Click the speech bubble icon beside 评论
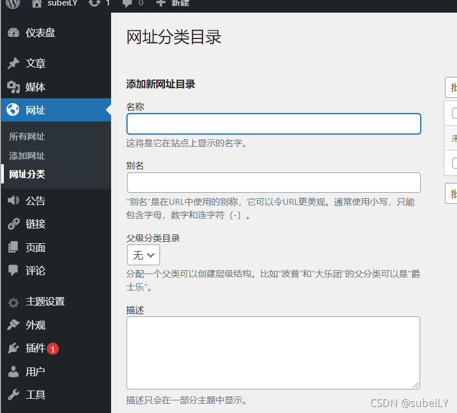 pos(13,270)
